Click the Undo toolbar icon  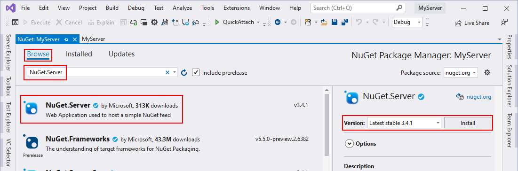click(359, 23)
